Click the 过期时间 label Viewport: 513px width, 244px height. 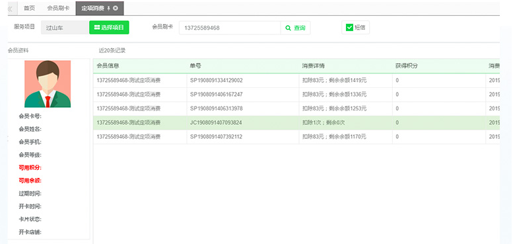coord(30,194)
